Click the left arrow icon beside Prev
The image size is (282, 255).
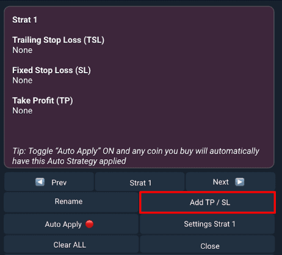tap(40, 182)
